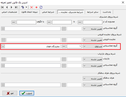This screenshot has height=97, width=126.
Task: Click browse button beside the تا field
Action: coord(49,22)
